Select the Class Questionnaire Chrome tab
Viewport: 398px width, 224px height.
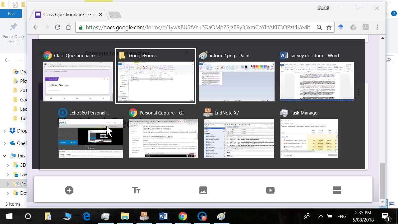click(68, 15)
